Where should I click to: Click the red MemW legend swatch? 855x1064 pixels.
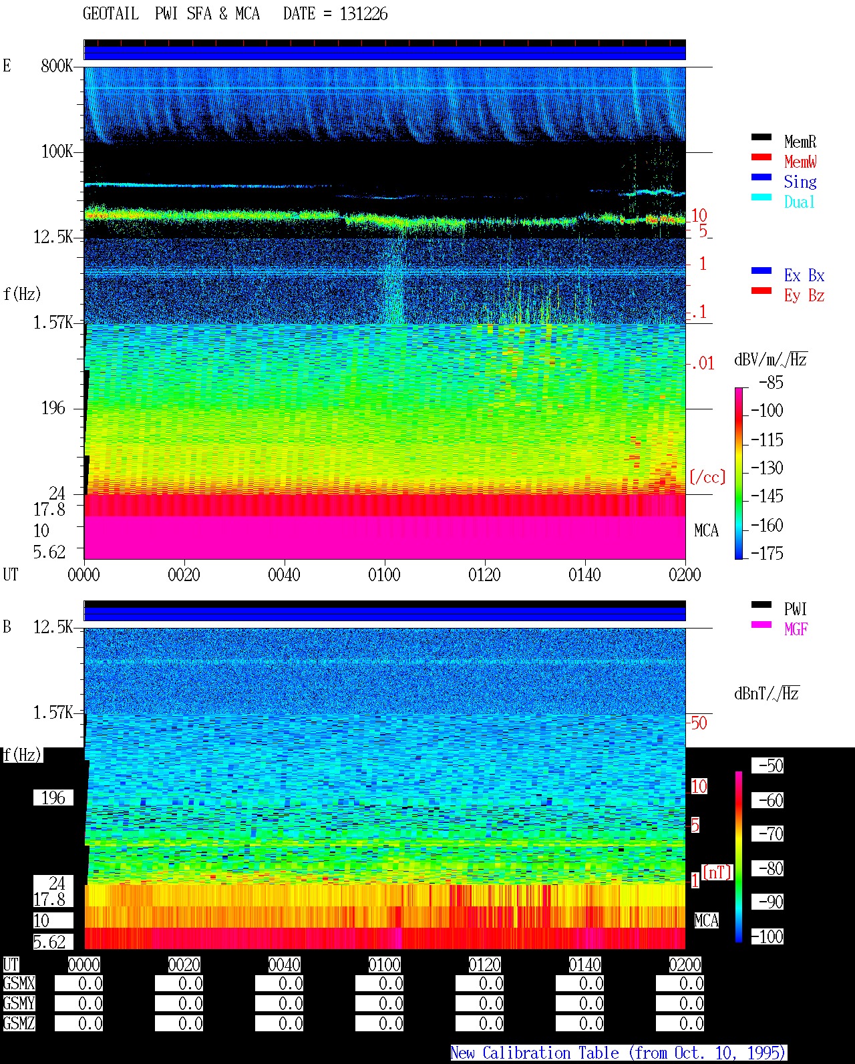tap(761, 157)
